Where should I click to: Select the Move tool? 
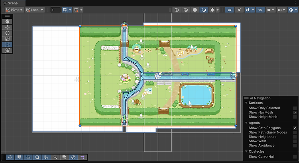7,27
